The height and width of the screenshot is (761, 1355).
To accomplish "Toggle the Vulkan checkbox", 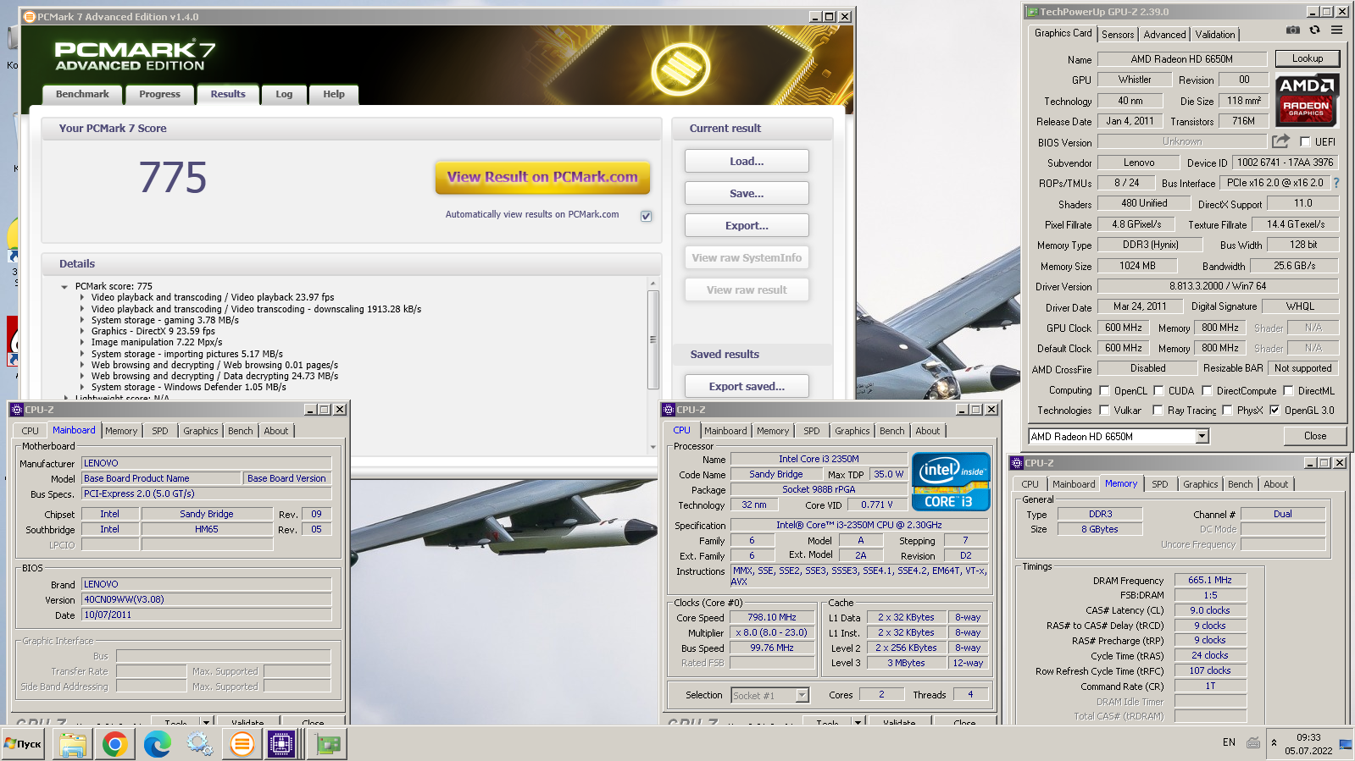I will click(1104, 410).
